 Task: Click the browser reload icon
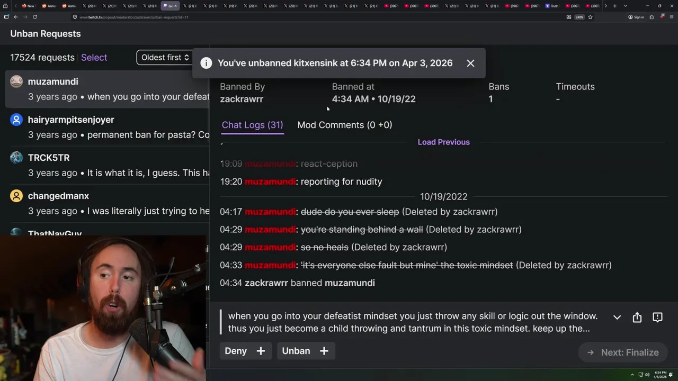(x=35, y=17)
